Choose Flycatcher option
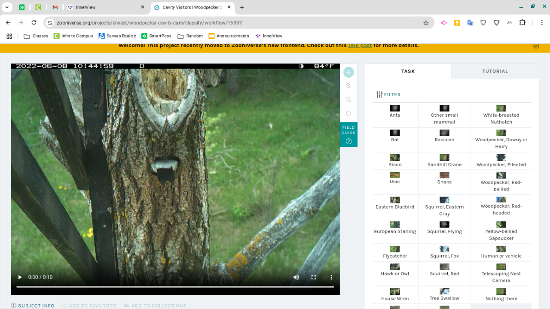 click(x=395, y=252)
